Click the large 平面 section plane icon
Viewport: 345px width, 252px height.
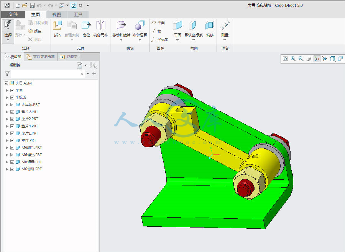pyautogui.click(x=177, y=25)
